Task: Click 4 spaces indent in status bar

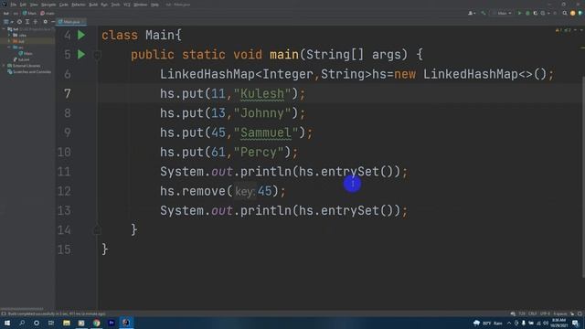Action: (x=560, y=314)
